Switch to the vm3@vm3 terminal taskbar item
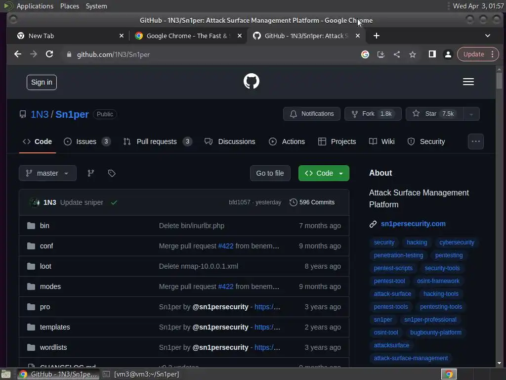 pos(141,374)
